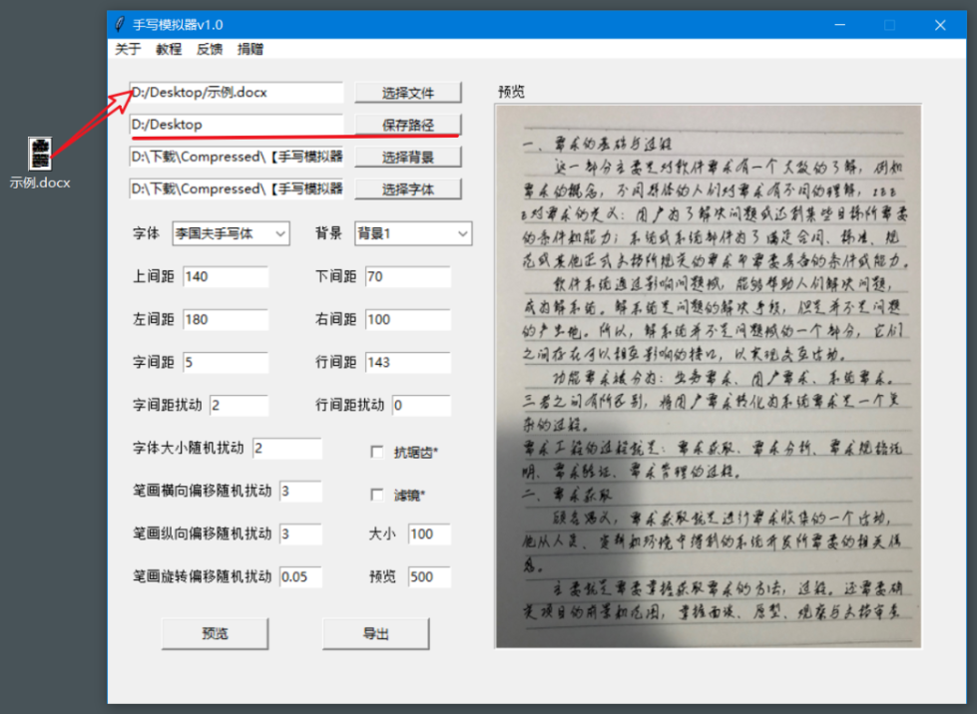Screen dimensions: 977x714
Task: Click the 预览 button at bottom
Action: pyautogui.click(x=215, y=633)
